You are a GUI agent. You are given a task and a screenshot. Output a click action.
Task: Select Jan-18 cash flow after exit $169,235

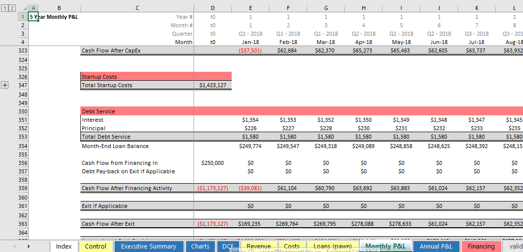click(x=251, y=224)
